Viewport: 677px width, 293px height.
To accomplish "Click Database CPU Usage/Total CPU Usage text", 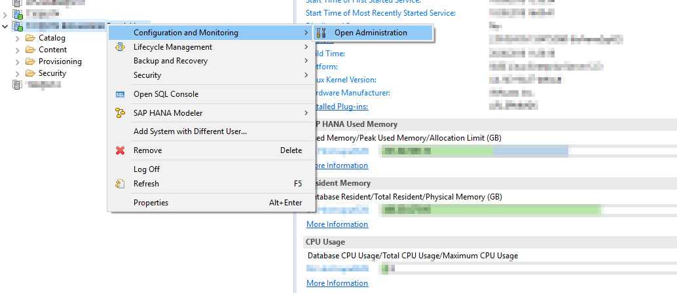I will [x=412, y=256].
